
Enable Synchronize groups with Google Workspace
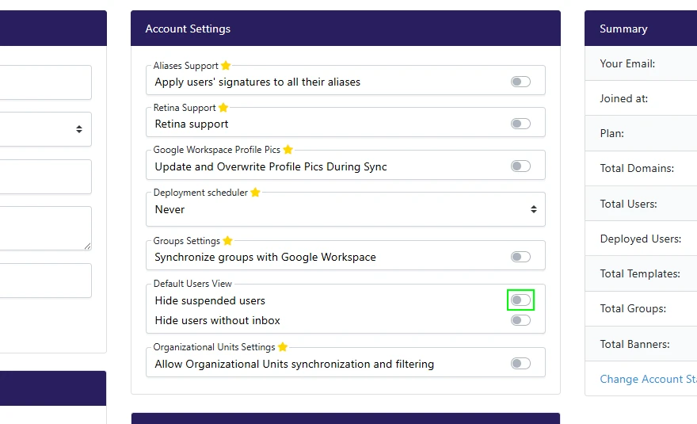[x=520, y=257]
